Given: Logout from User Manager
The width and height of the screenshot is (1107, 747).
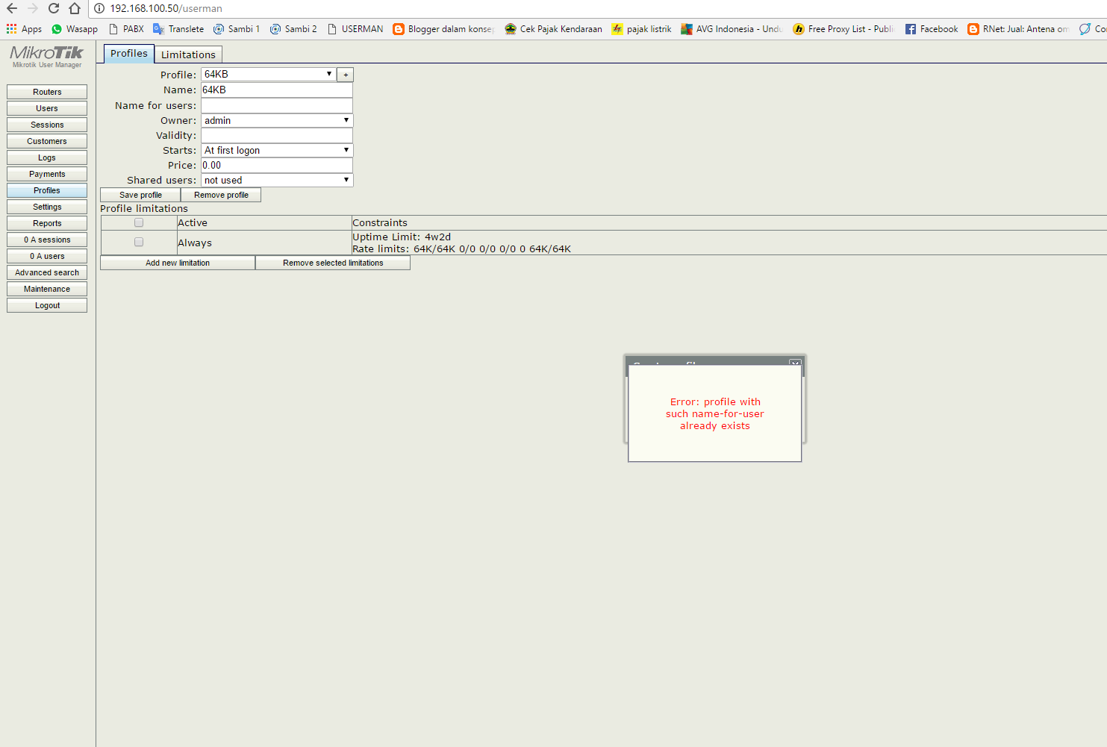Looking at the screenshot, I should pyautogui.click(x=47, y=305).
